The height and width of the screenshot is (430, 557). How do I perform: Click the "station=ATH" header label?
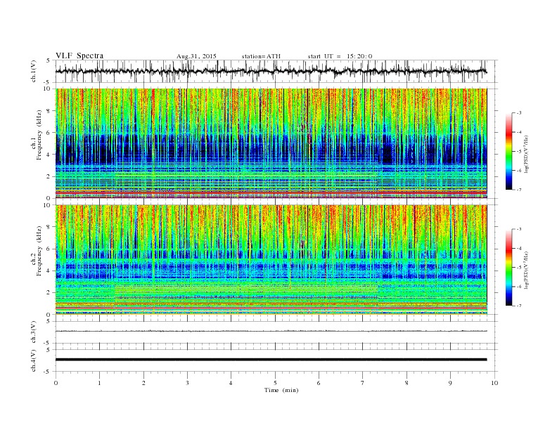coord(261,56)
